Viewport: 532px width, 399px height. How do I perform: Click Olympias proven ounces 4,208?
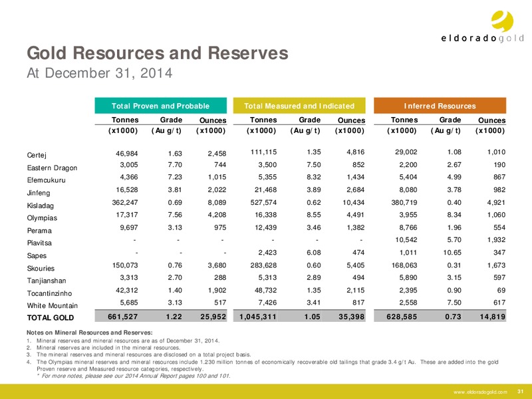[x=217, y=215]
